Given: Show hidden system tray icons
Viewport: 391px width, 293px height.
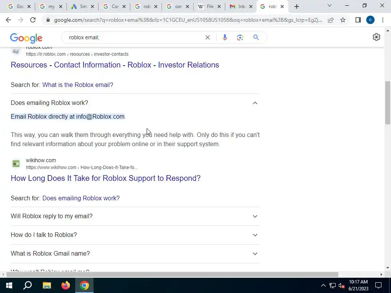Looking at the screenshot, I should [x=323, y=285].
